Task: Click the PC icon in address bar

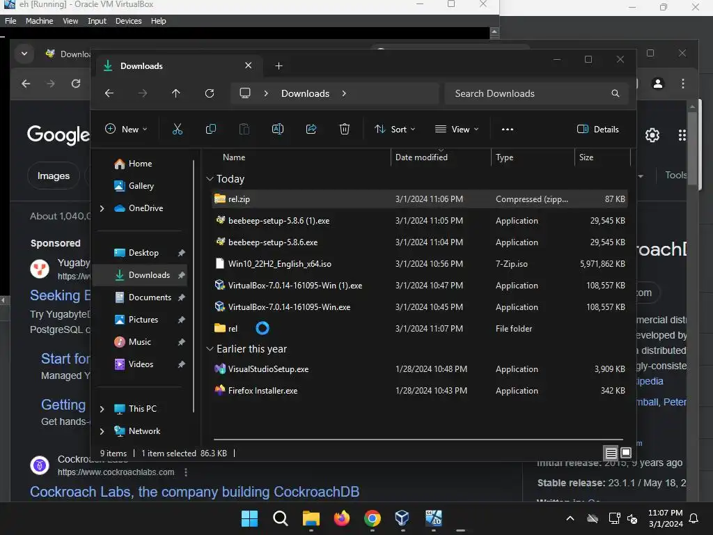Action: coord(245,93)
